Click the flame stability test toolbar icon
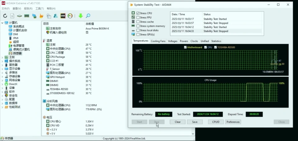Screen dimensions: 298x141 click(42, 16)
